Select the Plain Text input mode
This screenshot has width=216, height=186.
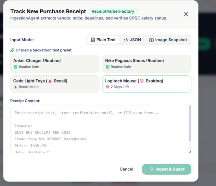click(103, 40)
